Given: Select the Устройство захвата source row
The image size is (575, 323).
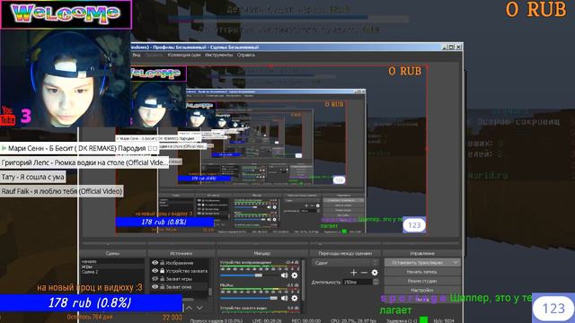Looking at the screenshot, I should (x=180, y=271).
